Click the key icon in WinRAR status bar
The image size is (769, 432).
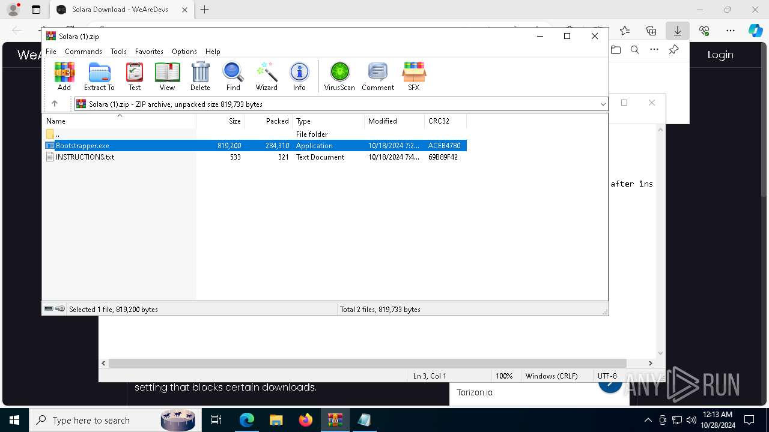pos(60,309)
